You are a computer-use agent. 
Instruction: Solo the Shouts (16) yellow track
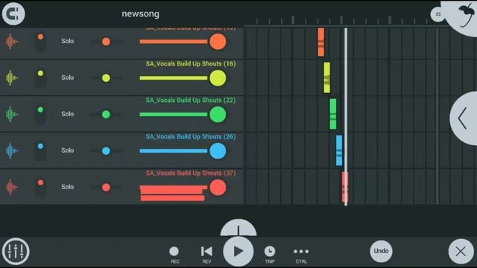68,77
